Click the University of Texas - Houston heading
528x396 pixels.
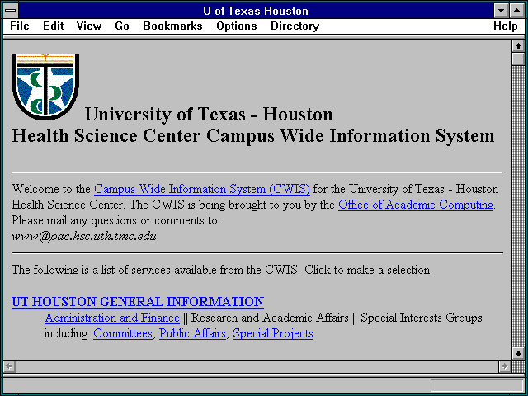coord(209,114)
